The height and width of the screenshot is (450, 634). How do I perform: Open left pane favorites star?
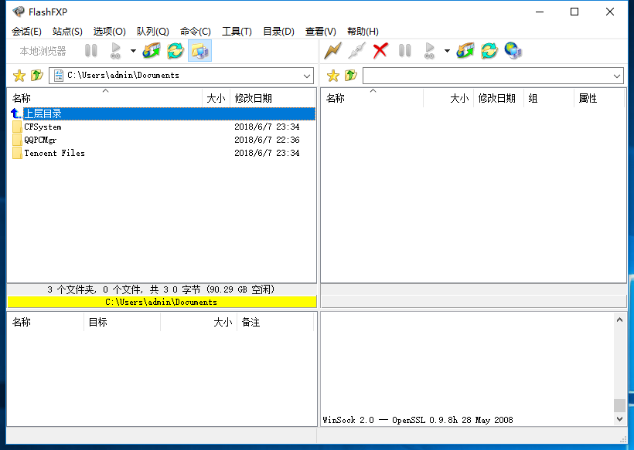click(19, 76)
